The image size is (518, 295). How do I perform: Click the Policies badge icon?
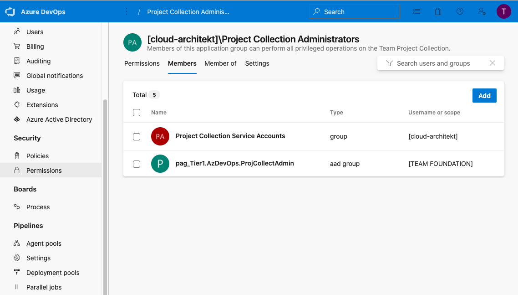pyautogui.click(x=17, y=155)
